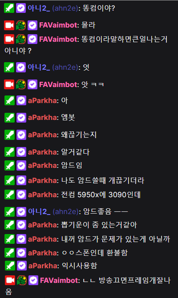This screenshot has height=298, width=178.
Task: Click the fist badge on 똥컴이라말하면 message
Action: 21,40
